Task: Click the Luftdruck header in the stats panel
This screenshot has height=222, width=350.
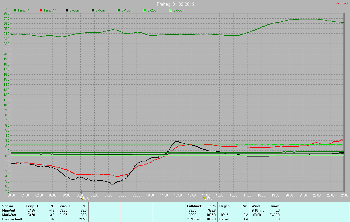Action: click(194, 206)
